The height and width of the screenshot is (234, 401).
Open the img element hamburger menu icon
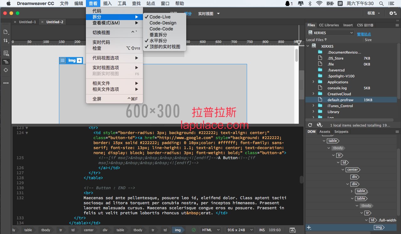pos(63,60)
